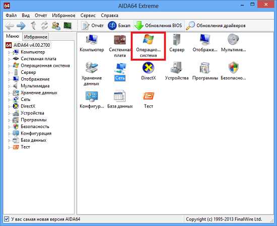277x226 pixels.
Task: Click the green back-up Обновления BIOS arrow
Action: [x=139, y=26]
